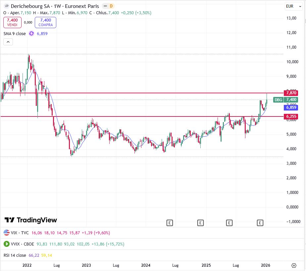The width and height of the screenshot is (306, 271).
Task: Click the 5,000 price scale label
Action: 291,134
